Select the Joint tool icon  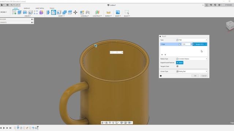coord(88,12)
